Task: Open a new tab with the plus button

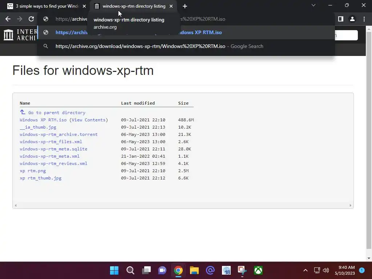Action: tap(185, 7)
